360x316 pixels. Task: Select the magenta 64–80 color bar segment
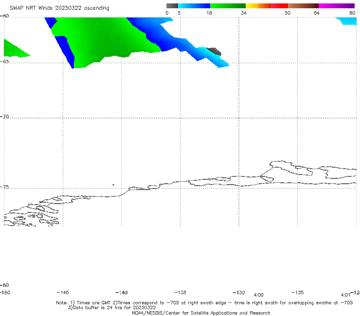coord(337,6)
